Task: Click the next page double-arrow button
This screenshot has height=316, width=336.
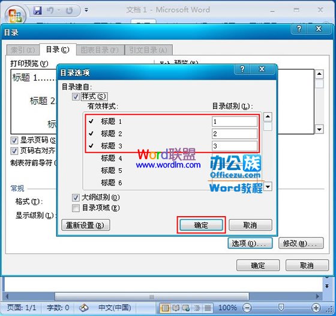Action: tap(327, 286)
